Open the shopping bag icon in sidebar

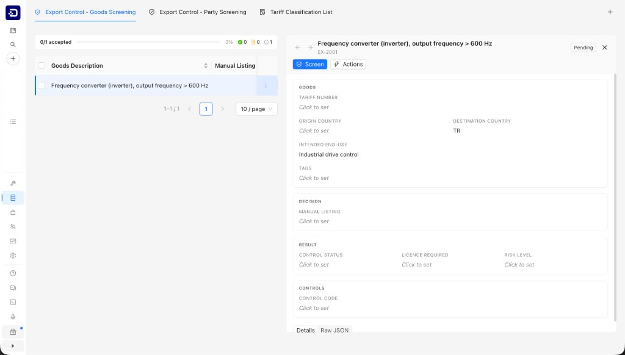[x=13, y=212]
